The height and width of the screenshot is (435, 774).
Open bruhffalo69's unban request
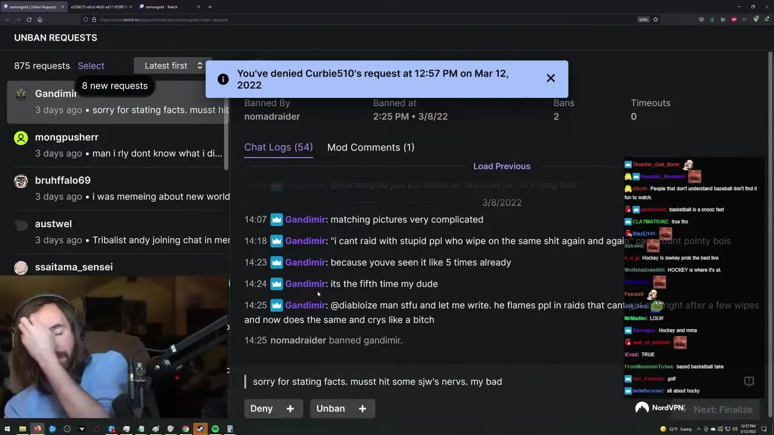118,188
